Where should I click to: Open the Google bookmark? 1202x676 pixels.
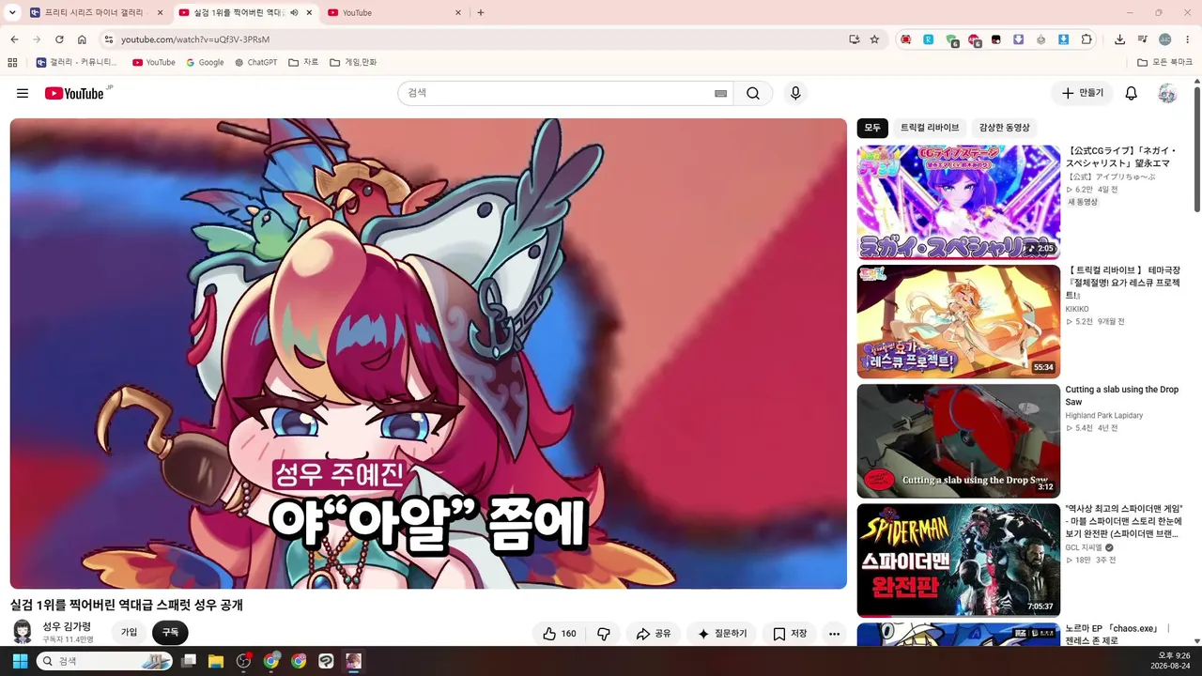205,63
